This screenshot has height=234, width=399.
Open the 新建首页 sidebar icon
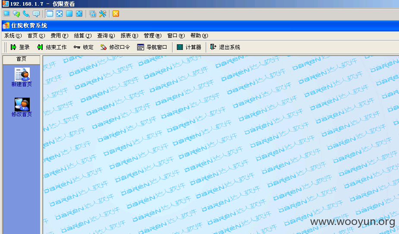[x=22, y=77]
